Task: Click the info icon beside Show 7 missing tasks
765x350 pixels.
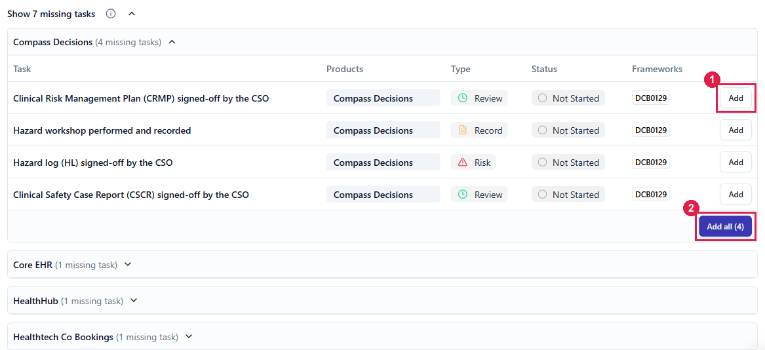Action: pos(111,14)
